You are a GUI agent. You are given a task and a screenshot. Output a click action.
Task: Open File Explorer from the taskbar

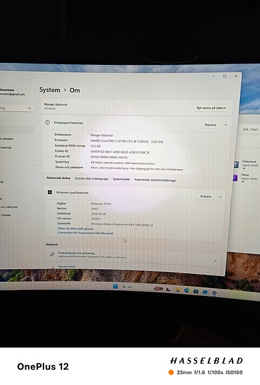[x=178, y=290]
